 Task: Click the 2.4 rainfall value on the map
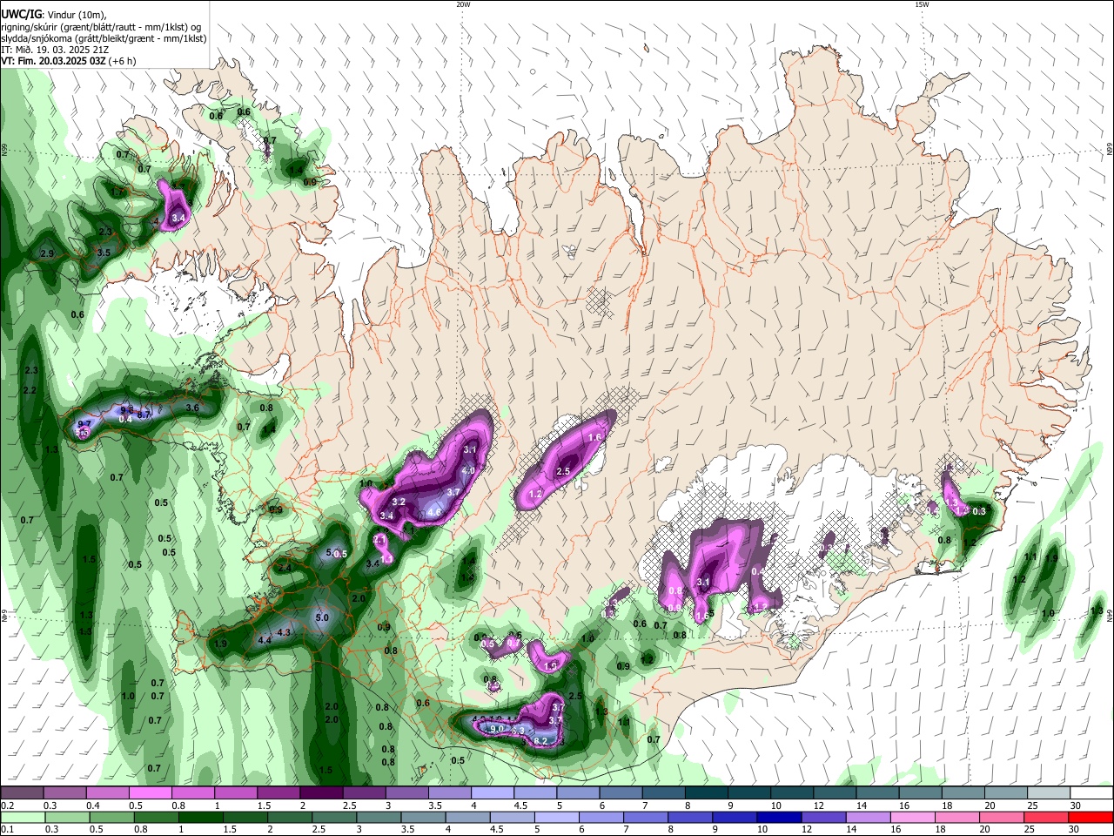click(284, 568)
